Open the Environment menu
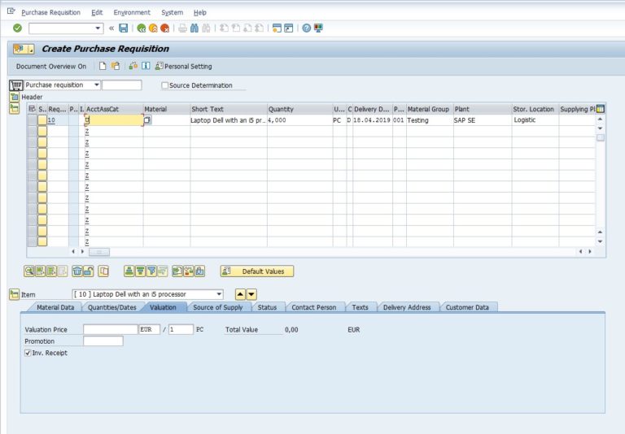 (132, 12)
